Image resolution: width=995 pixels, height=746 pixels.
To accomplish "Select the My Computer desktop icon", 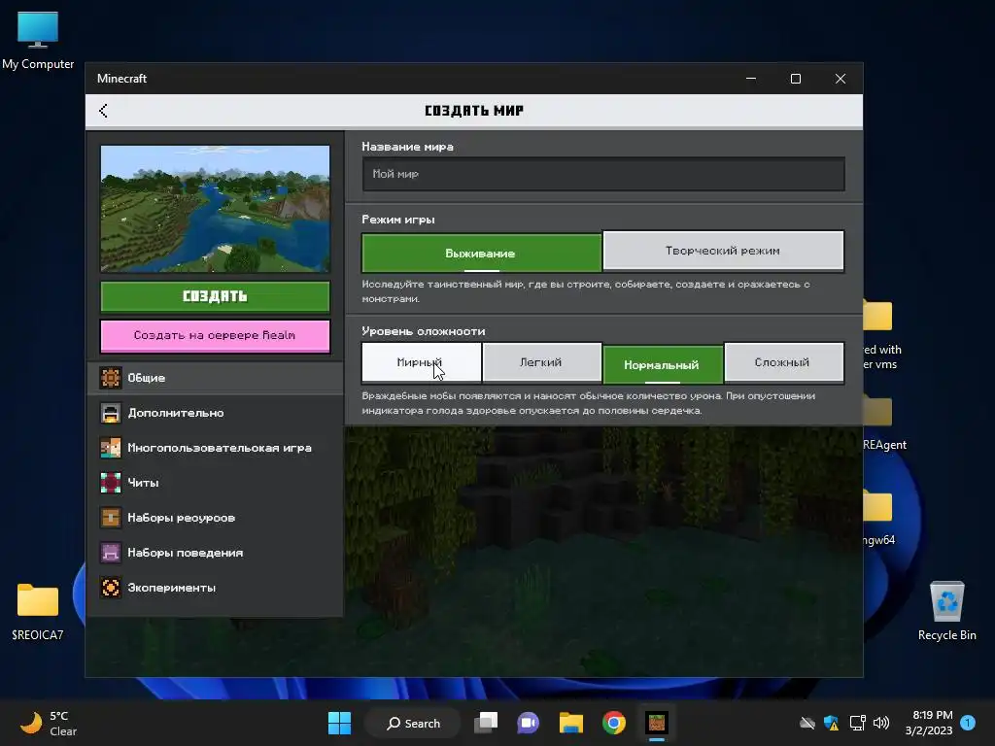I will coord(38,41).
